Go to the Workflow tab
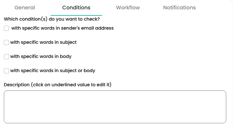The height and width of the screenshot is (131, 233). pos(128,8)
